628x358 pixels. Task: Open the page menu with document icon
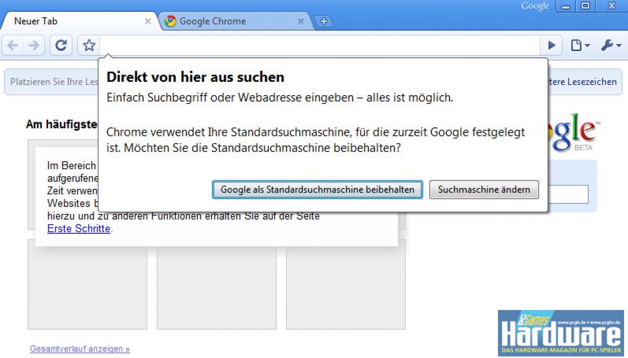pyautogui.click(x=580, y=46)
